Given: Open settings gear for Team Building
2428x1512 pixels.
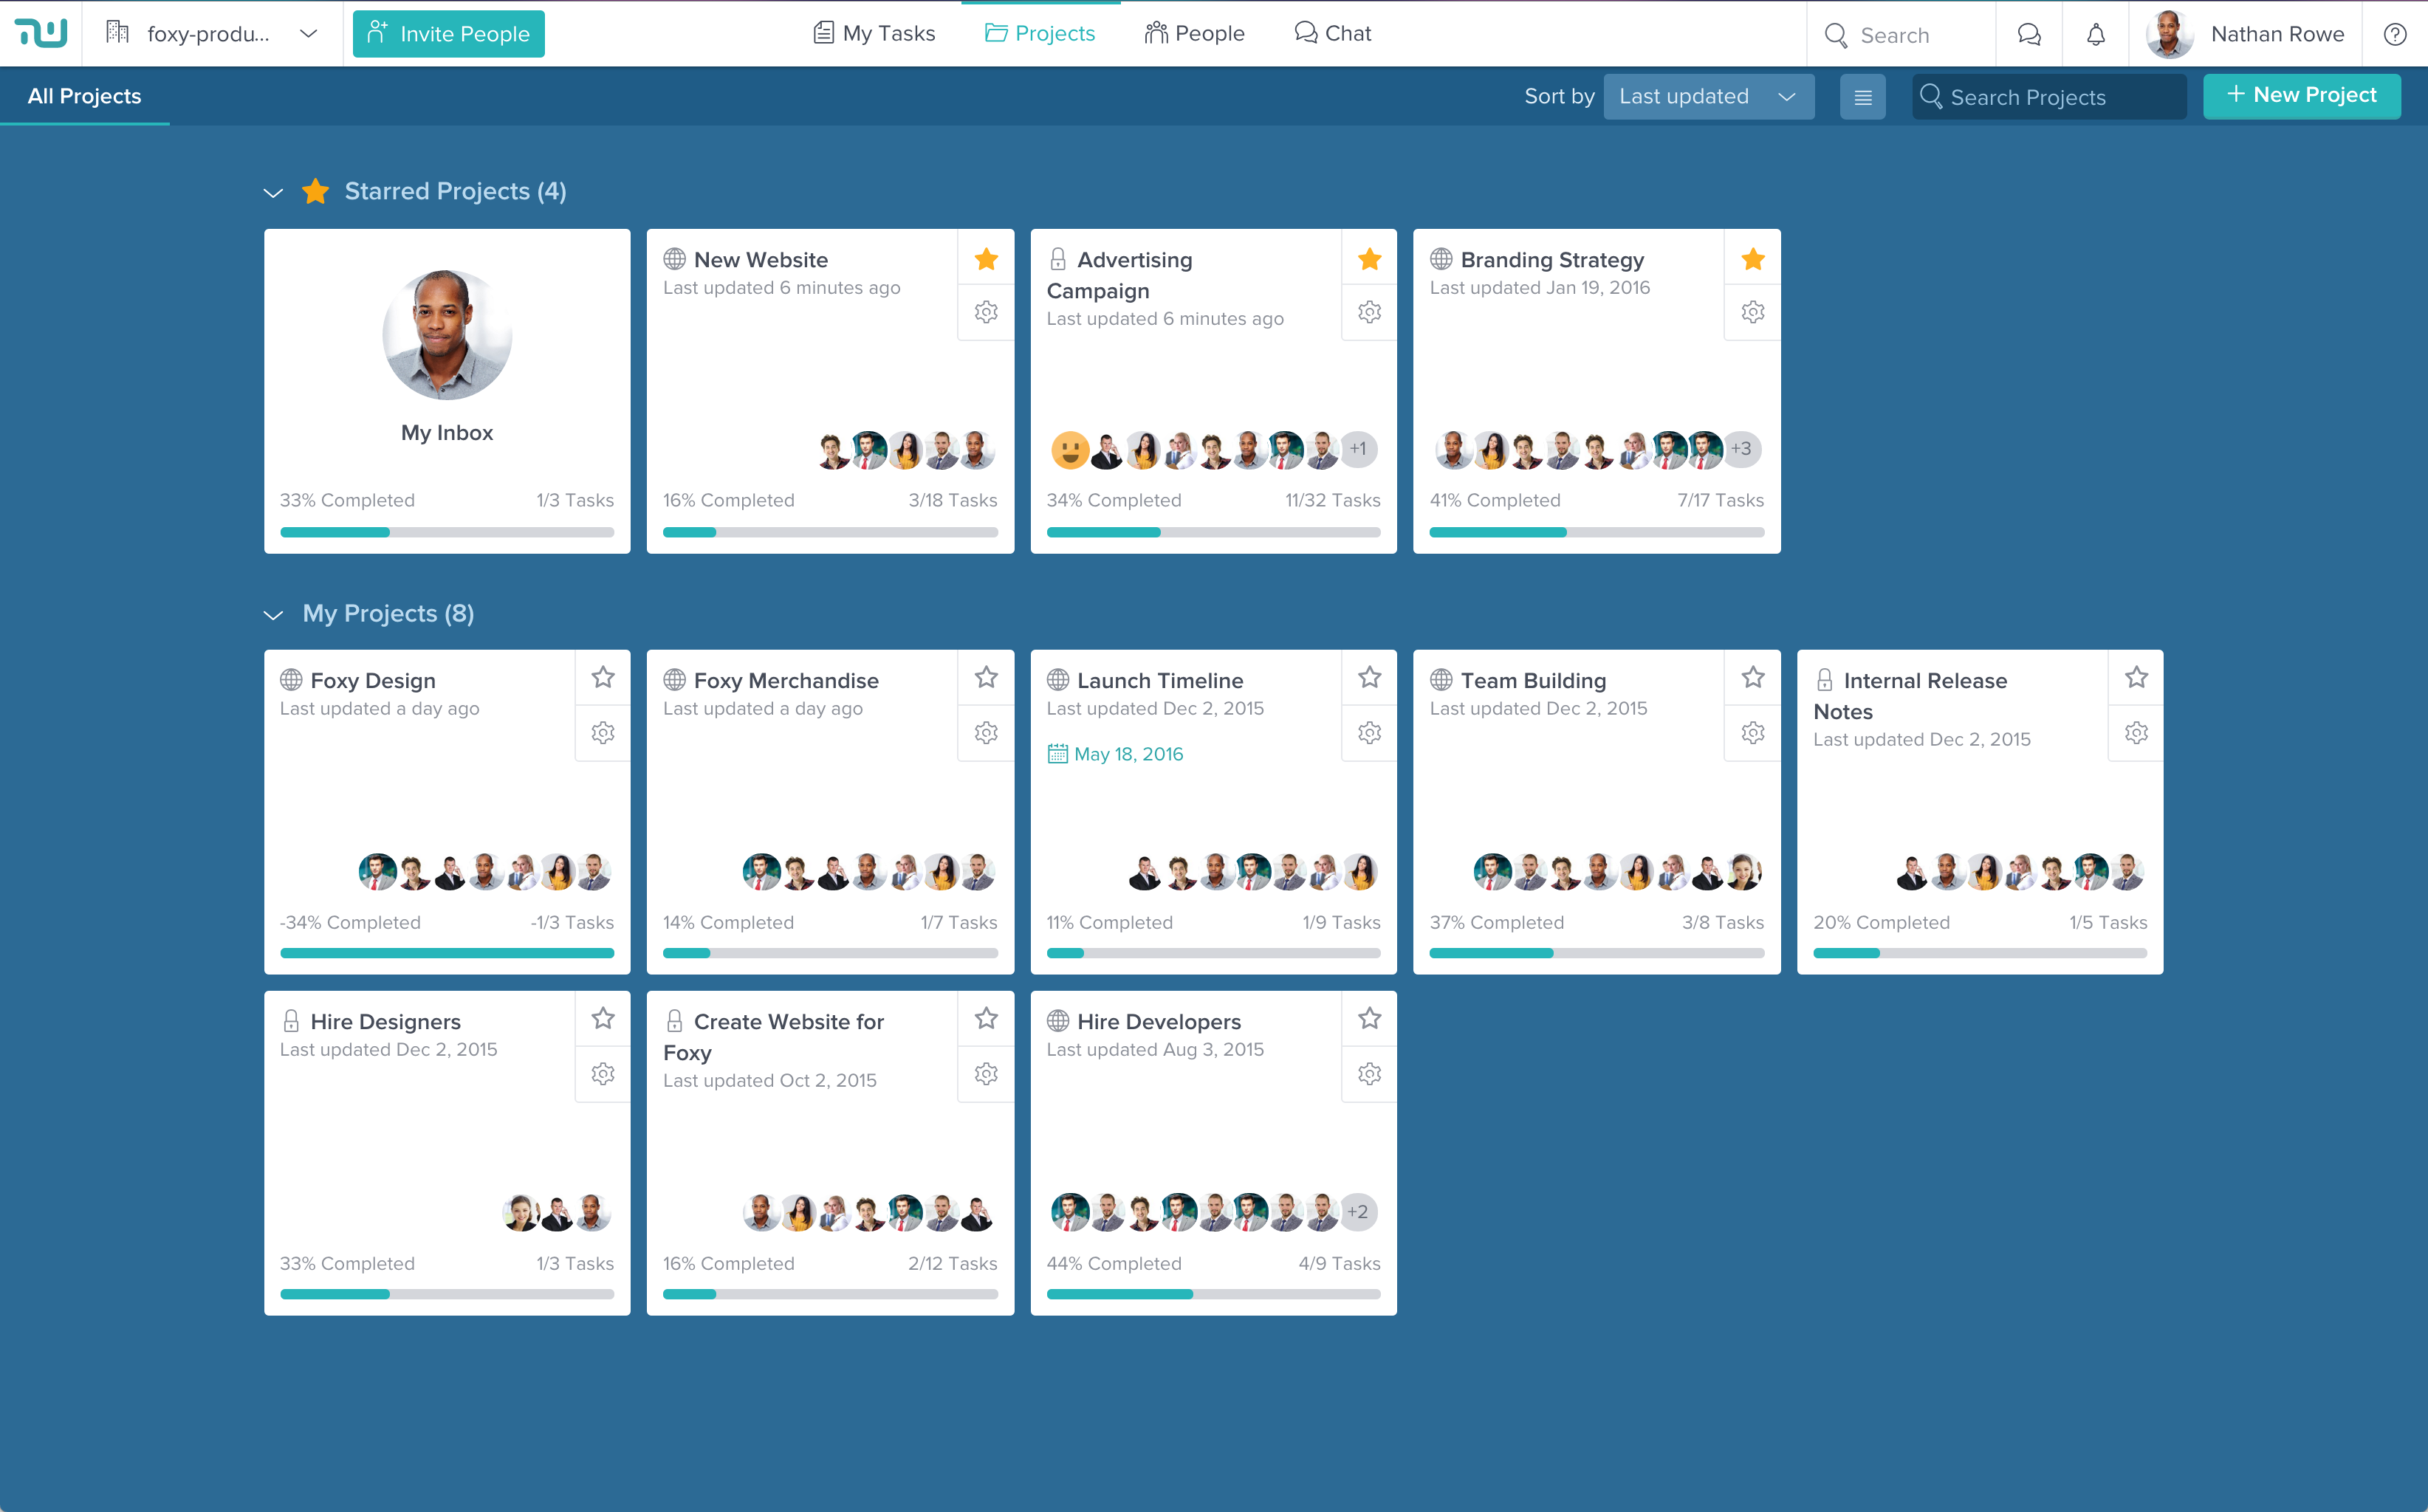Looking at the screenshot, I should click(x=1752, y=733).
